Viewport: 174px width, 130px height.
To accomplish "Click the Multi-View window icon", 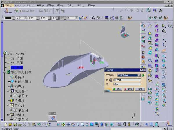I will click(92, 125).
